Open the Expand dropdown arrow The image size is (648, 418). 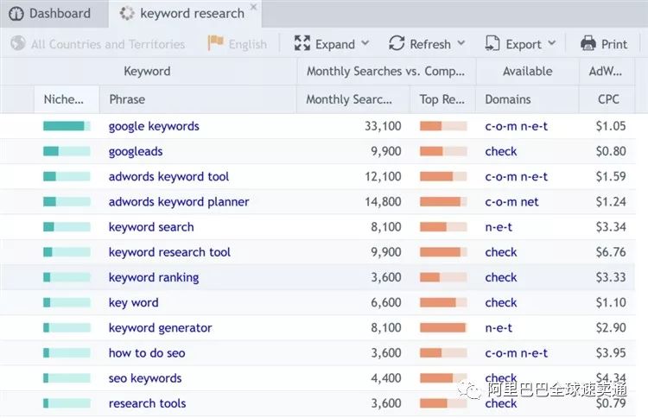[365, 44]
